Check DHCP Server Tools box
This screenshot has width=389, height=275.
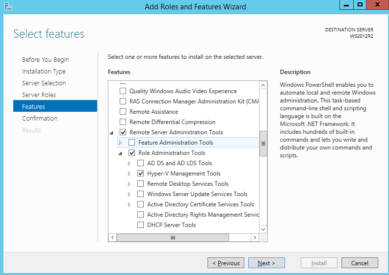coord(140,225)
